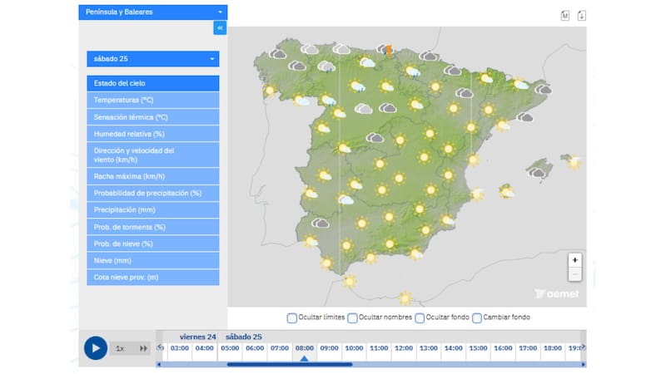Collapse the side panel with double chevron
Viewport: 666px width, 374px height.
point(220,28)
